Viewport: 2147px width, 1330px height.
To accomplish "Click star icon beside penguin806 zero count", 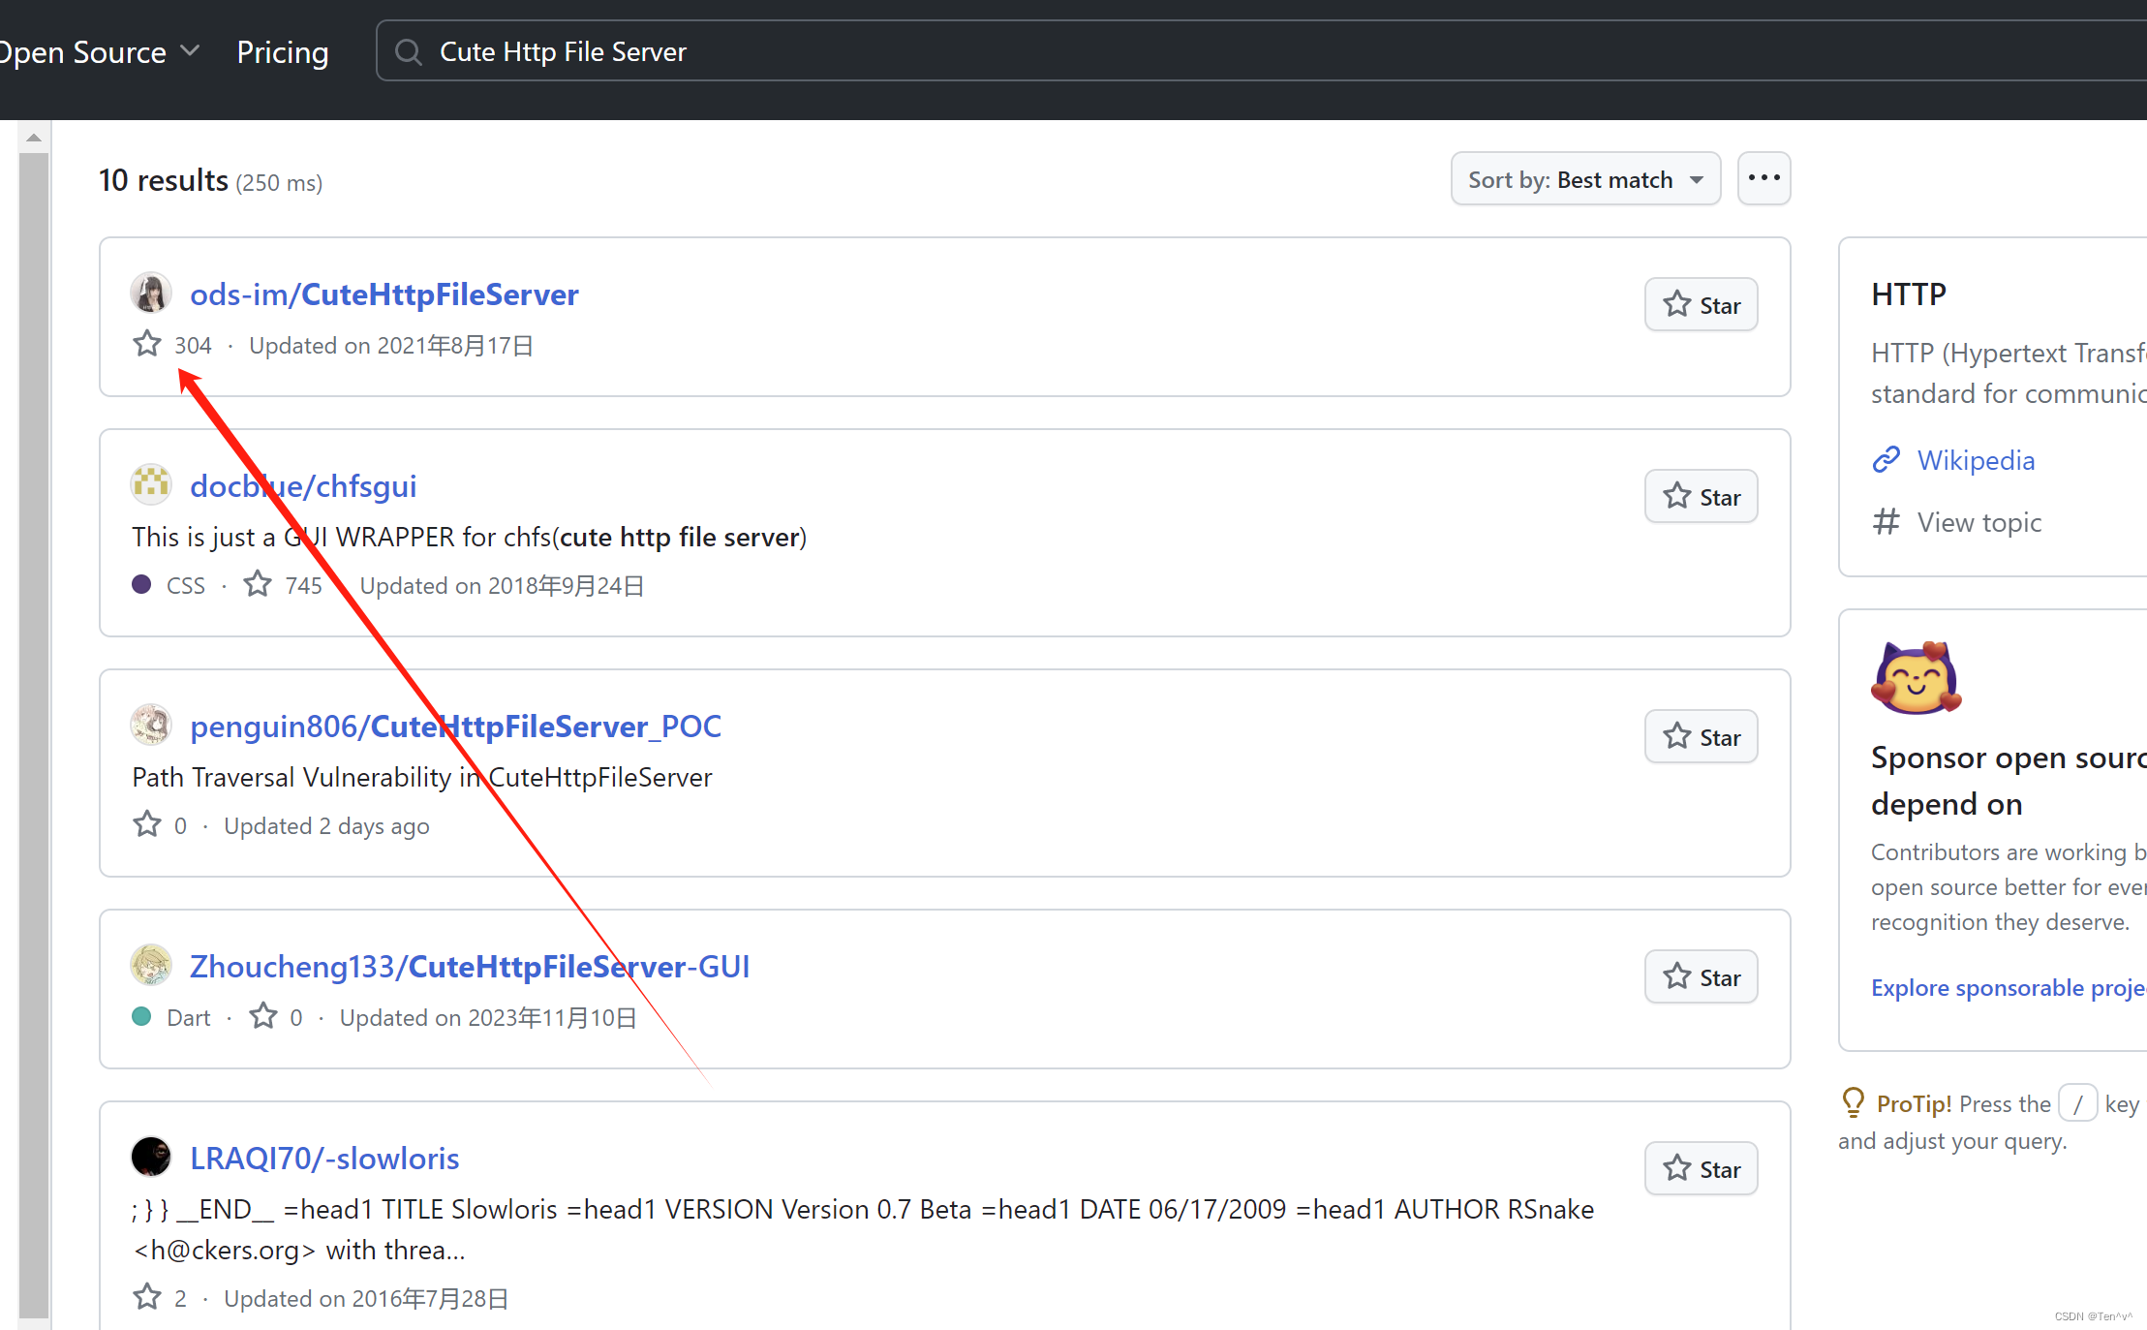I will click(147, 824).
